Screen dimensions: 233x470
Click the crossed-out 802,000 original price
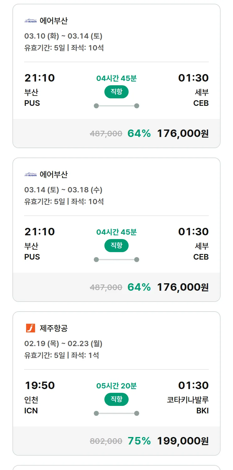(106, 441)
